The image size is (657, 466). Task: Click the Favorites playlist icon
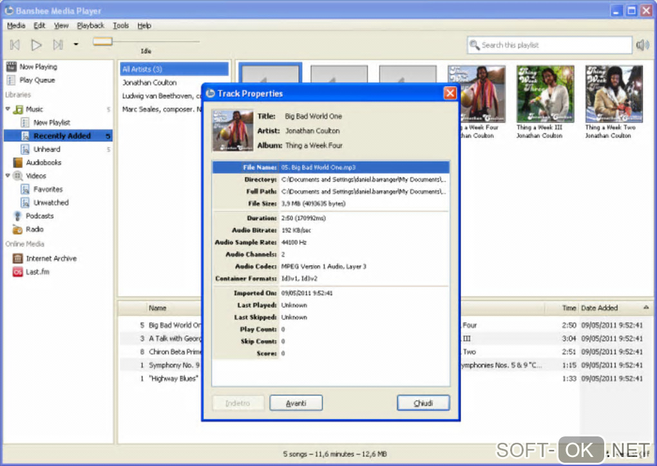click(x=25, y=189)
